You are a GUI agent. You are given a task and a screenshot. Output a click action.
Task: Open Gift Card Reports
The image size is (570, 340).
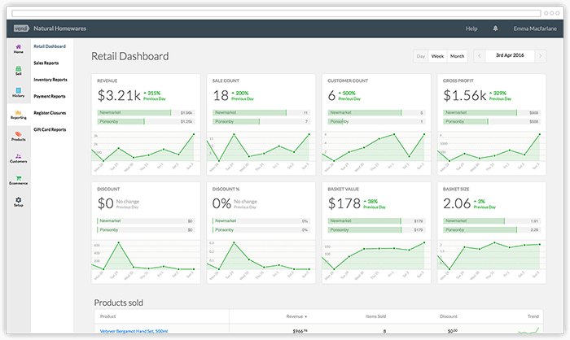[x=50, y=129]
